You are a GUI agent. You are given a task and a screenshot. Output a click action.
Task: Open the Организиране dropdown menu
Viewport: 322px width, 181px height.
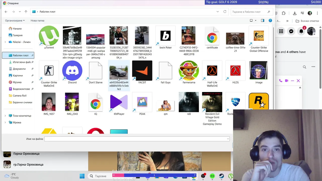point(15,21)
